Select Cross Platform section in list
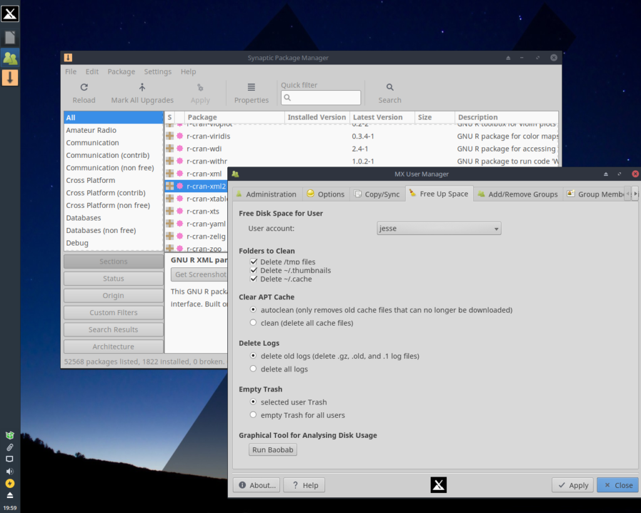The height and width of the screenshot is (513, 641). pos(113,180)
